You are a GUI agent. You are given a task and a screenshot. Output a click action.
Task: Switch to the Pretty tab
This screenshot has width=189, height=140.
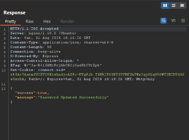click(10, 21)
